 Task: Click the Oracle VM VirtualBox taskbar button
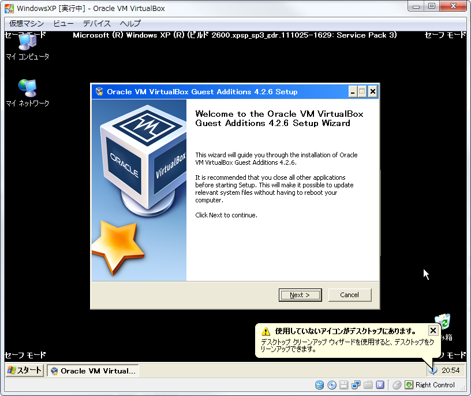pyautogui.click(x=94, y=371)
